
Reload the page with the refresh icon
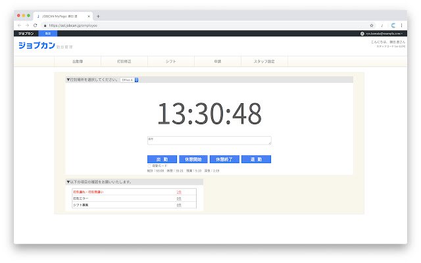point(35,25)
